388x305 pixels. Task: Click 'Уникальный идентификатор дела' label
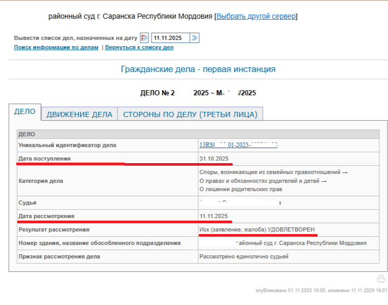(67, 145)
